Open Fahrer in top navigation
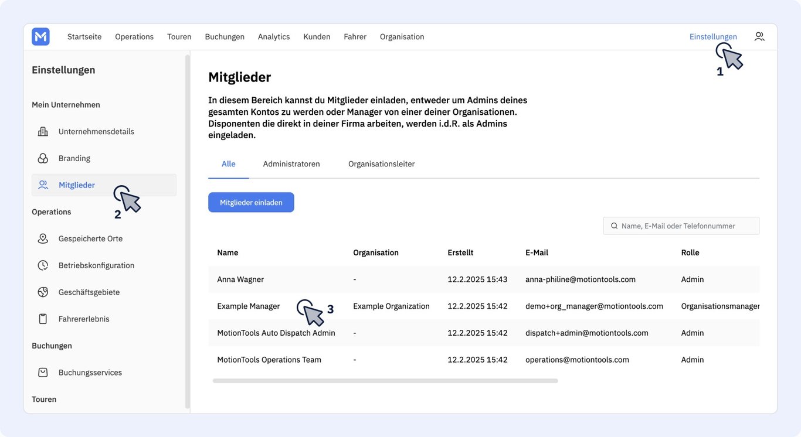The image size is (801, 437). coord(355,37)
